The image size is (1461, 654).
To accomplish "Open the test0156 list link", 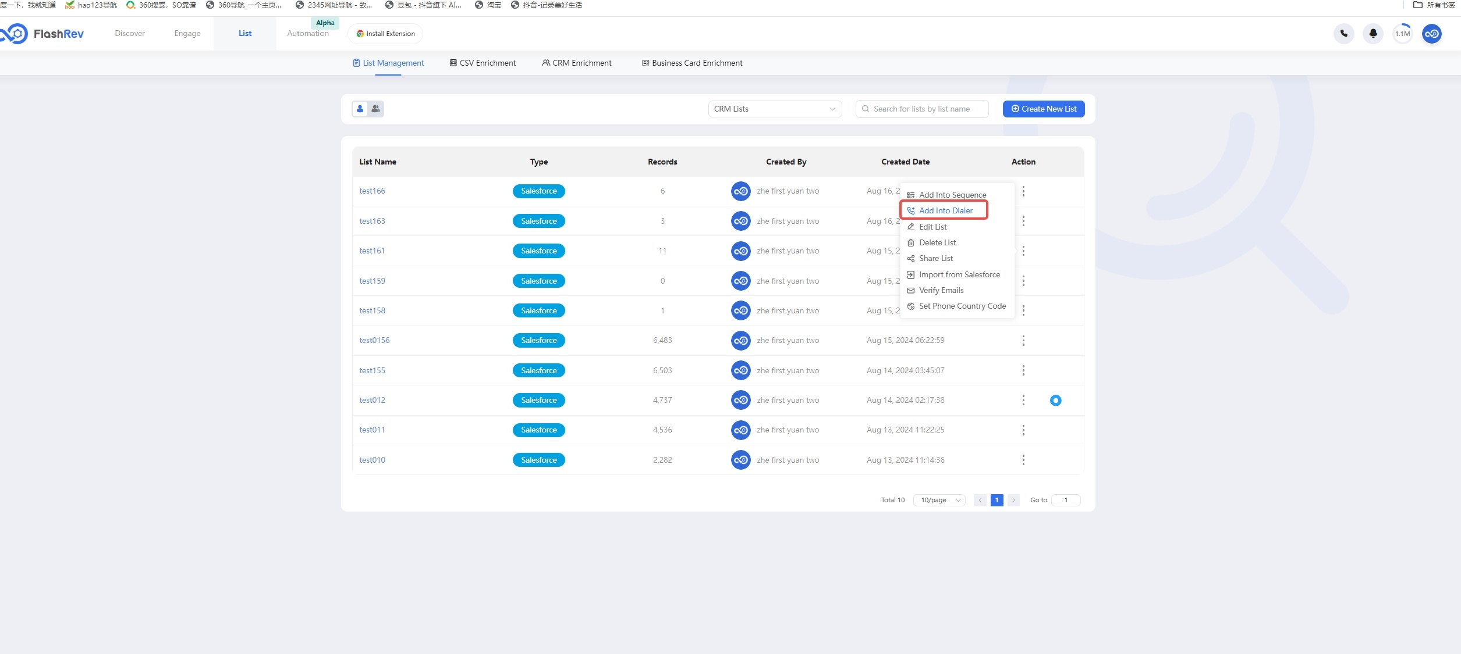I will point(374,341).
